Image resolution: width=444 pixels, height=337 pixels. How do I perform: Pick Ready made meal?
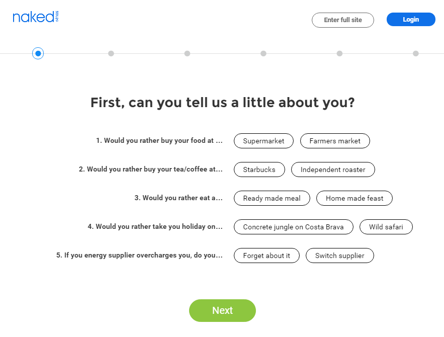272,198
